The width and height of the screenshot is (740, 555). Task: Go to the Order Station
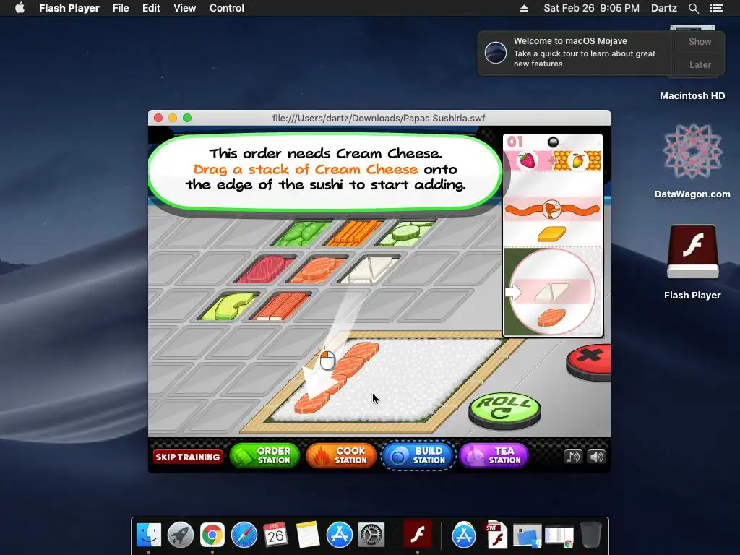click(264, 455)
